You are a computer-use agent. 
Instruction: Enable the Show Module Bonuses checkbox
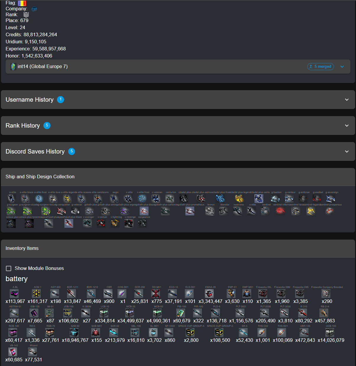click(x=9, y=268)
